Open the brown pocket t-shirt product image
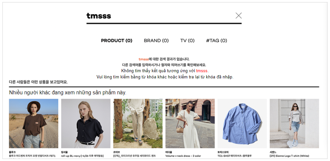 [34, 124]
